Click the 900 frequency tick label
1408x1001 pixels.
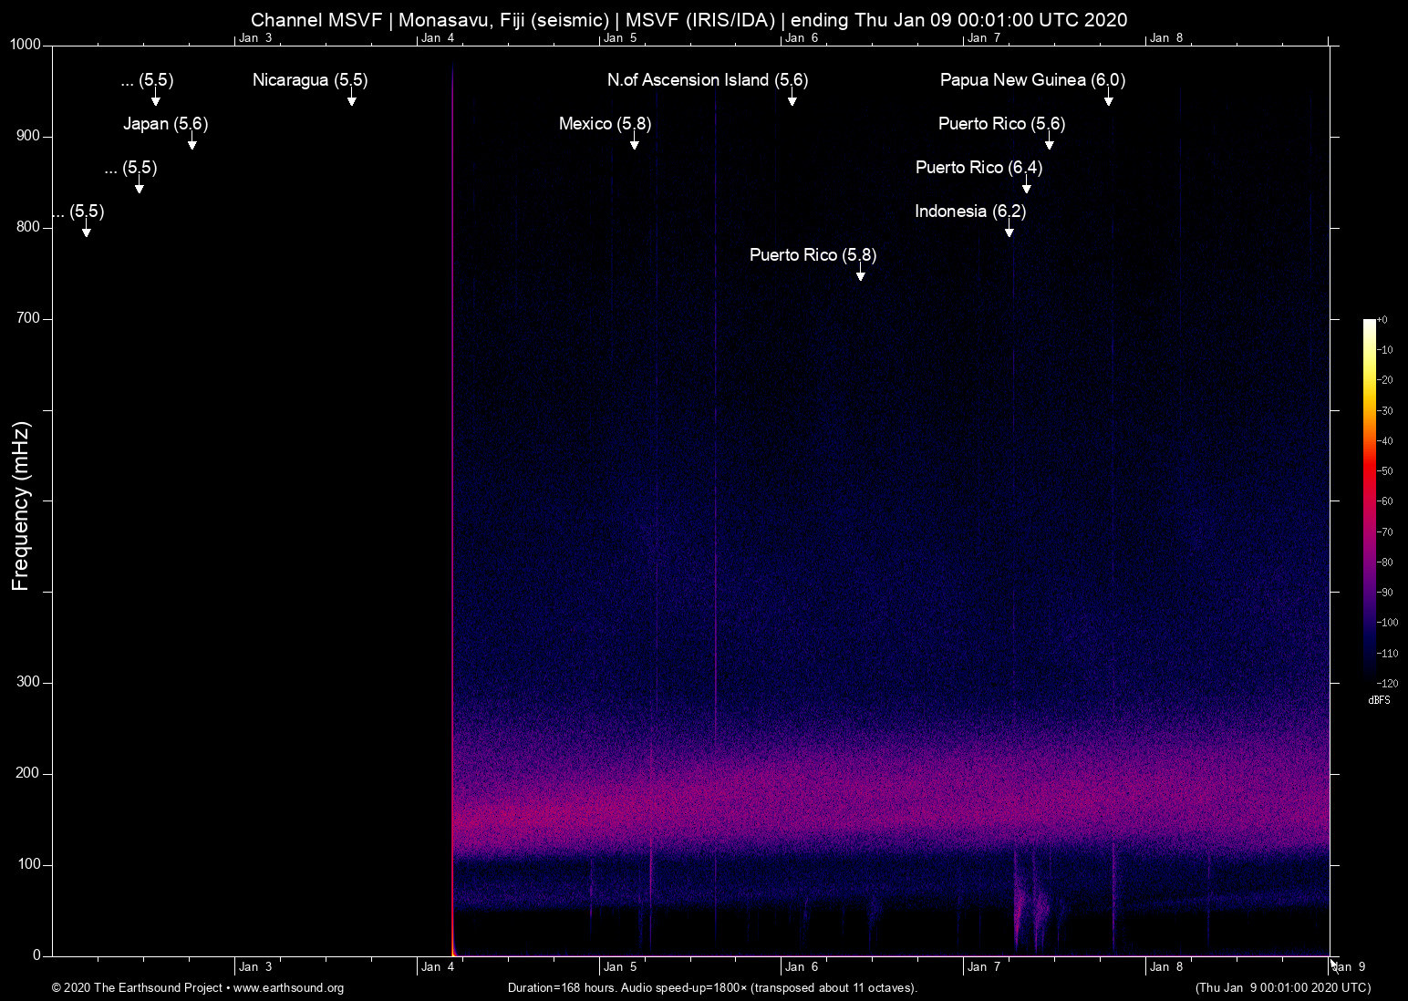click(x=28, y=137)
